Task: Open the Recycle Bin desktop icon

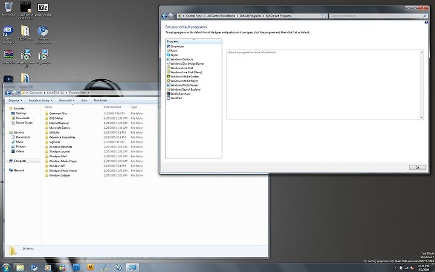Action: click(8, 9)
